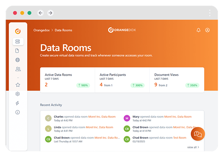Open Morel Inc. Data Room link in Linda entry
The image size is (224, 157).
click(99, 127)
